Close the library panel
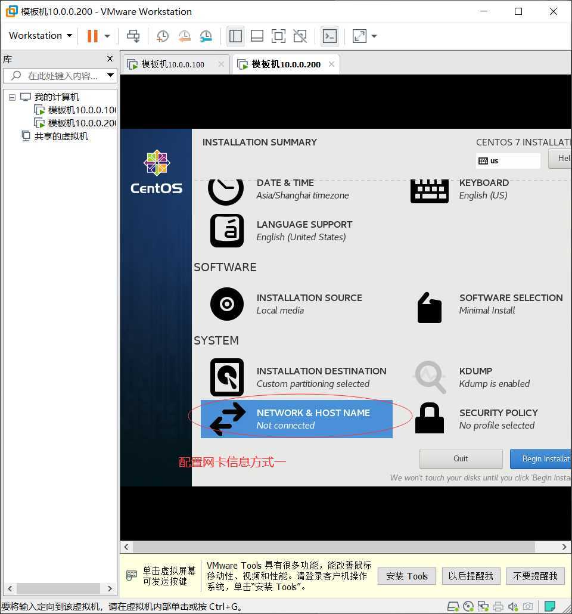Screen dimensions: 572x614 pos(110,59)
